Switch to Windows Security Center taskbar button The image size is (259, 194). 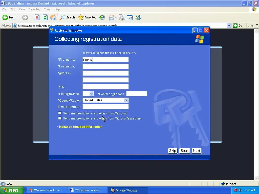point(47,190)
